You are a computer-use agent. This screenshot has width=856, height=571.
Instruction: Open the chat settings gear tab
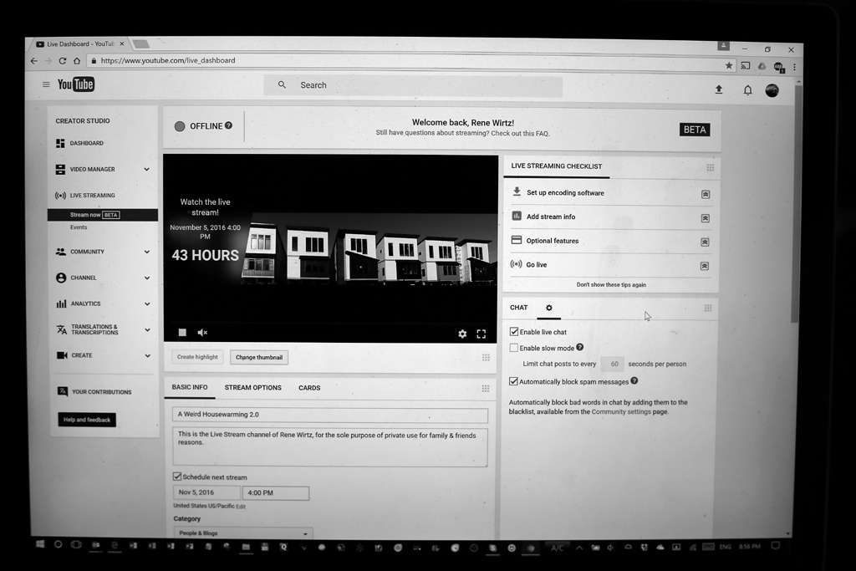[x=548, y=308]
